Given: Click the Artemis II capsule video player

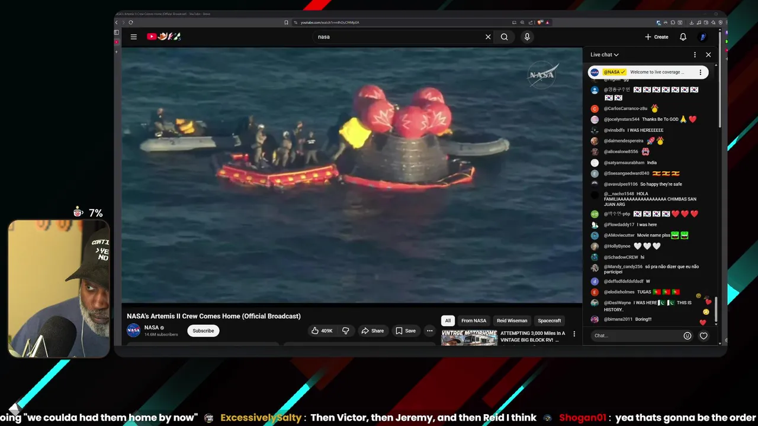Looking at the screenshot, I should [x=352, y=175].
